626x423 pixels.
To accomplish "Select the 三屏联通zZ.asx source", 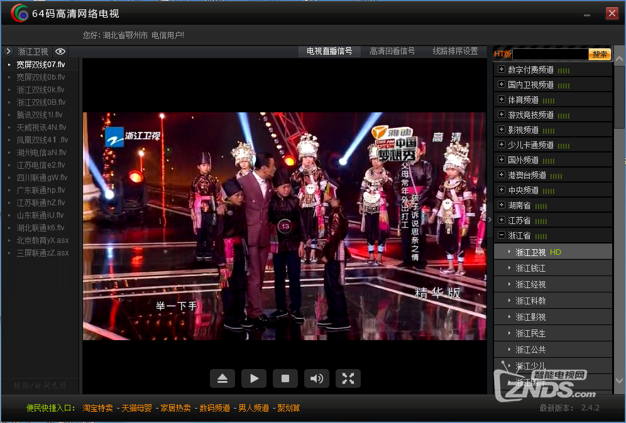I will 41,253.
